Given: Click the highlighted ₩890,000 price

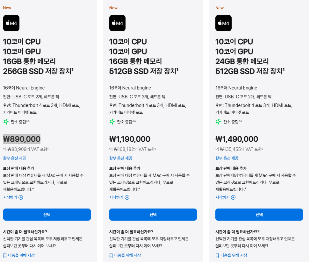Looking at the screenshot, I should pos(22,139).
